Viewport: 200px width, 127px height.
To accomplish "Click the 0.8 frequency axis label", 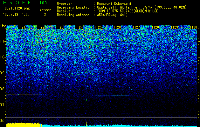I will point(3,89).
